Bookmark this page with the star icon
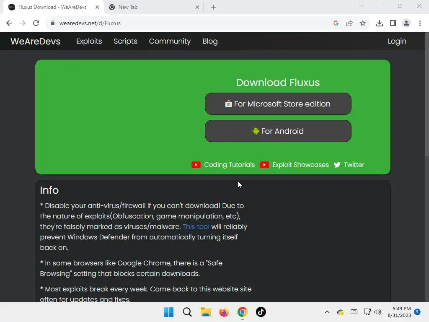The width and height of the screenshot is (429, 322). point(363,23)
